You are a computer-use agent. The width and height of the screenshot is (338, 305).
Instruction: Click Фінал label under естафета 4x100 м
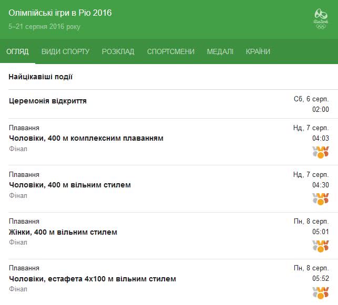coord(18,289)
